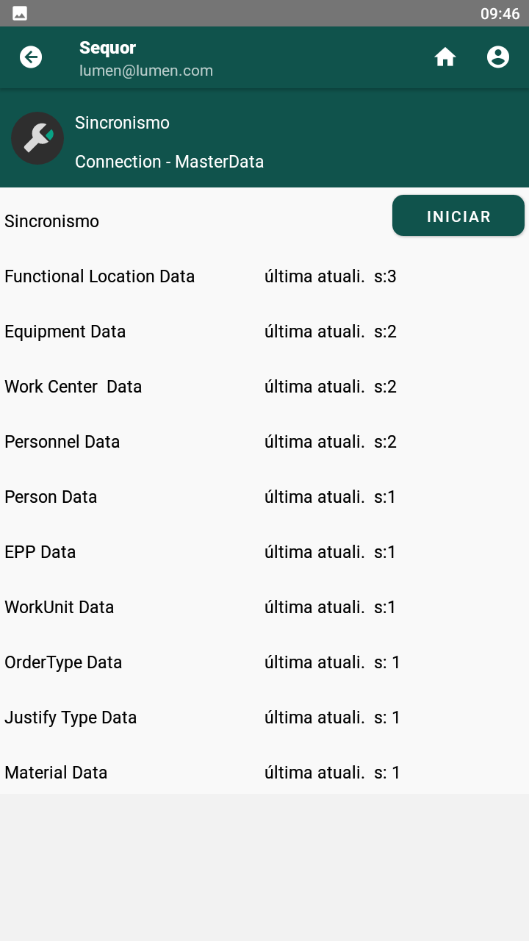Tap Work Center Data entry
Viewport: 529px width, 941px height.
(264, 387)
